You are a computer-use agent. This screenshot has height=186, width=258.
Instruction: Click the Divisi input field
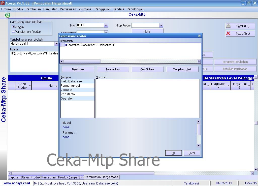tap(90, 25)
